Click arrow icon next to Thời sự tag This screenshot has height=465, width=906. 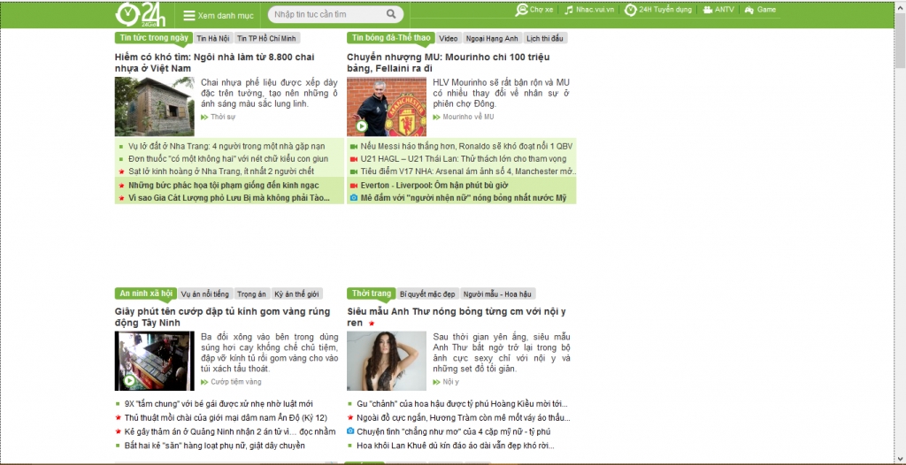204,118
